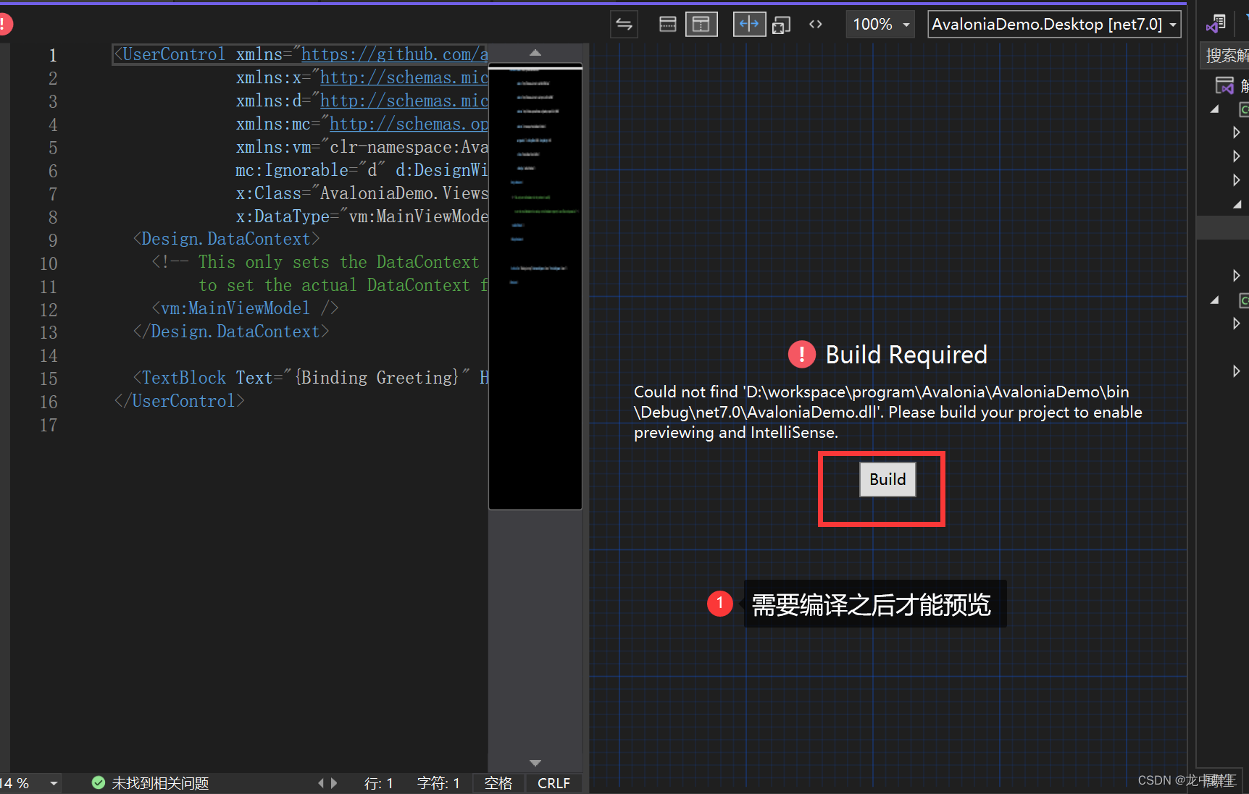Screen dimensions: 1249x794
Task: Click the green no-issues check icon
Action: click(98, 782)
